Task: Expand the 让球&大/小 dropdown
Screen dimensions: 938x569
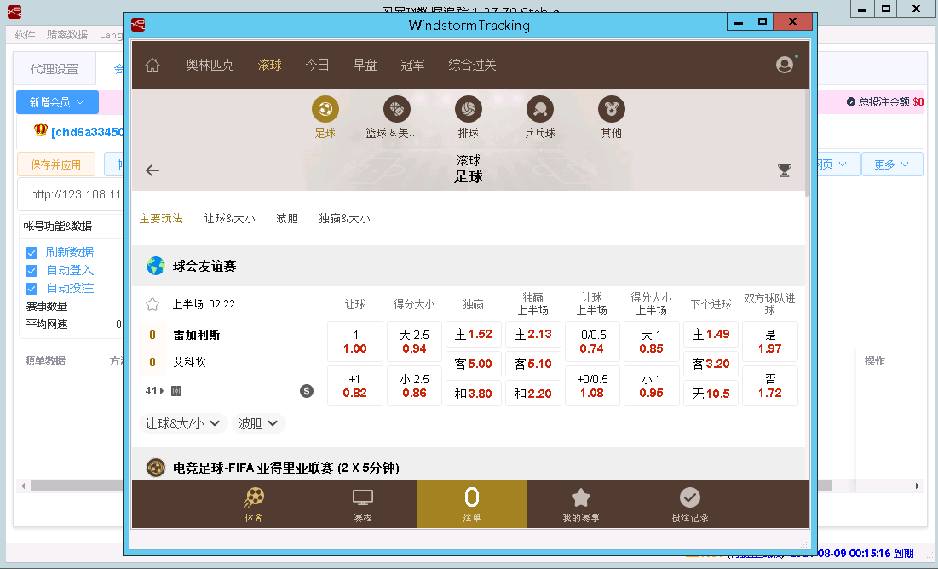Action: point(183,423)
